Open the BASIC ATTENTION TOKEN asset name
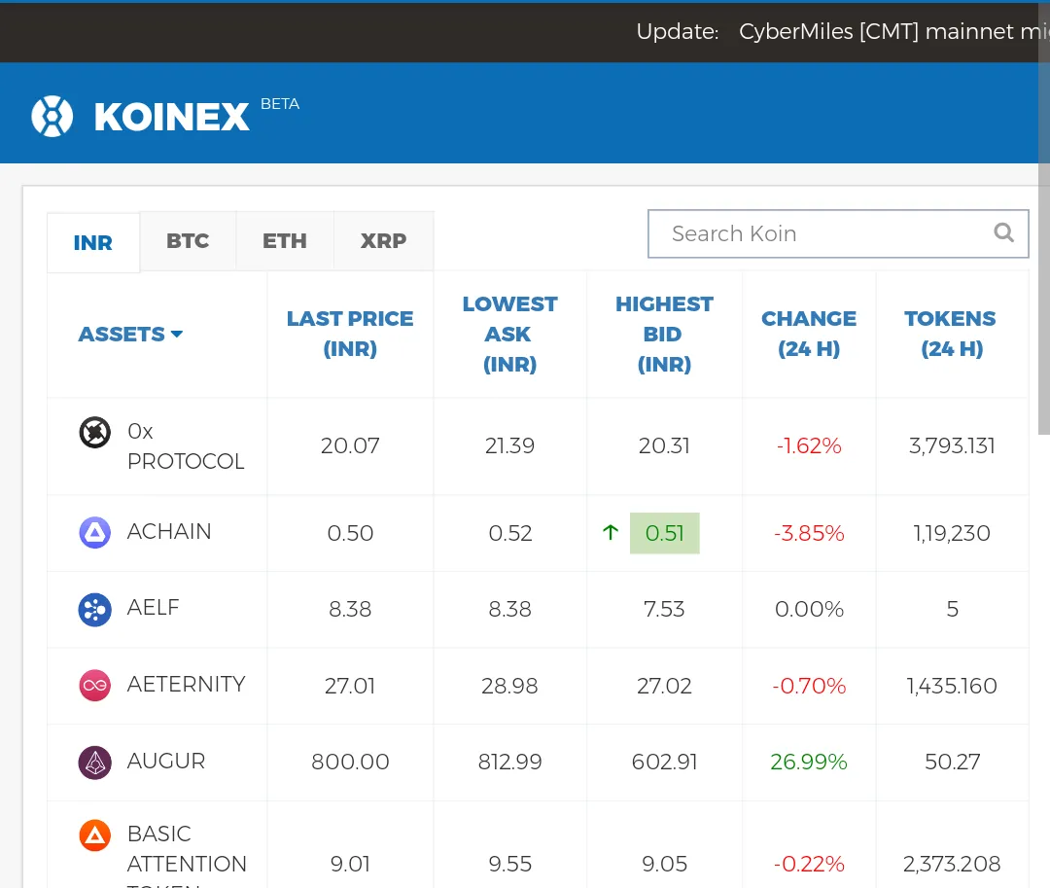The image size is (1050, 888). click(187, 858)
